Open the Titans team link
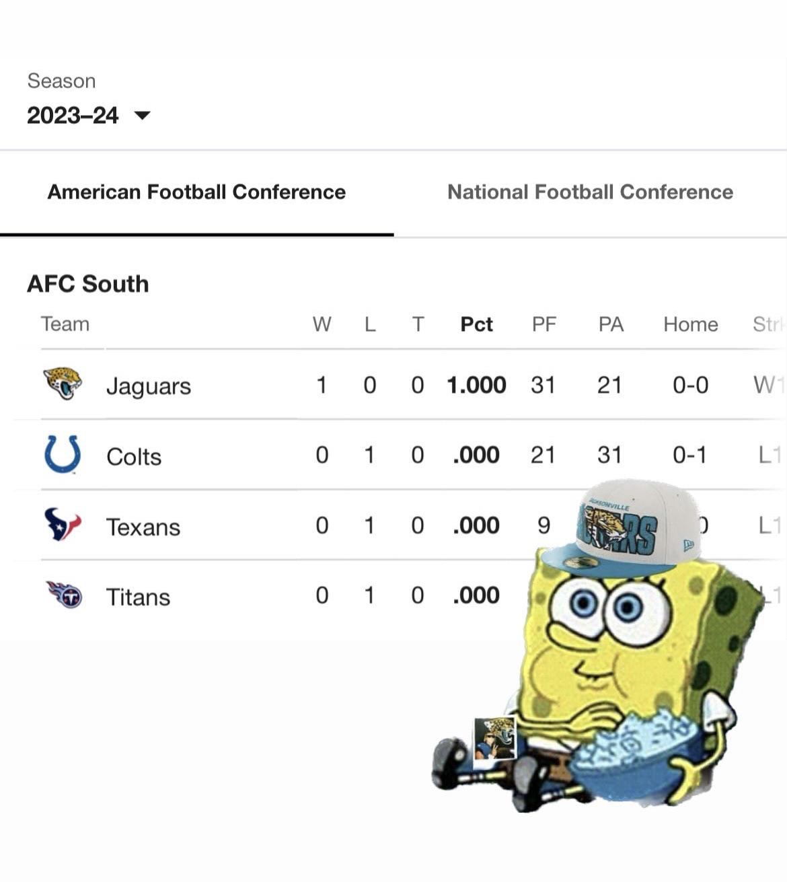 [138, 597]
